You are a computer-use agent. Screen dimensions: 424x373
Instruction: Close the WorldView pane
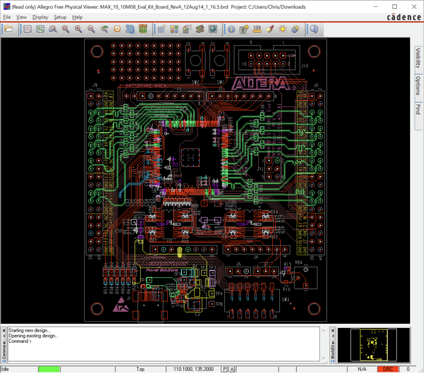[333, 331]
